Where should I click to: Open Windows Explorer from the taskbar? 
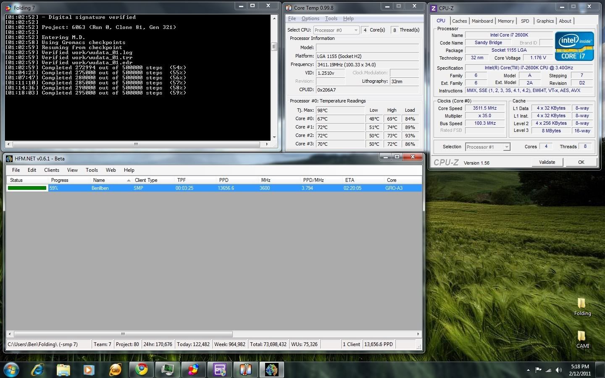tap(63, 370)
